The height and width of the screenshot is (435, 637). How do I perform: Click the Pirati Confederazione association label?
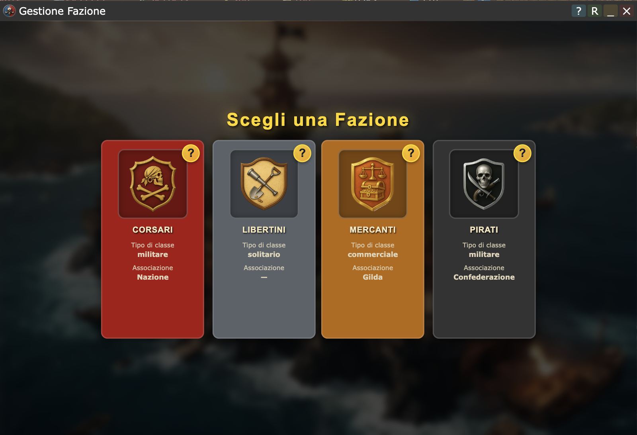click(x=484, y=277)
